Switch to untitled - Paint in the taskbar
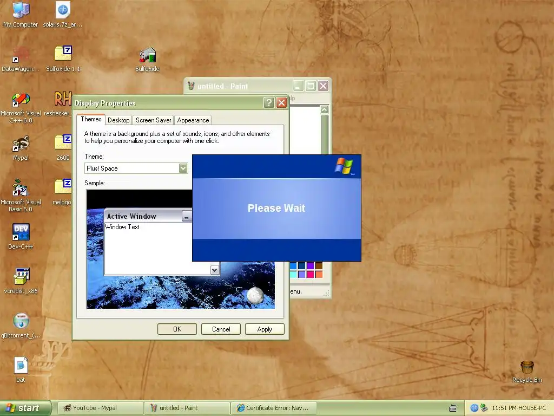Viewport: 554px width, 416px height. tap(187, 408)
